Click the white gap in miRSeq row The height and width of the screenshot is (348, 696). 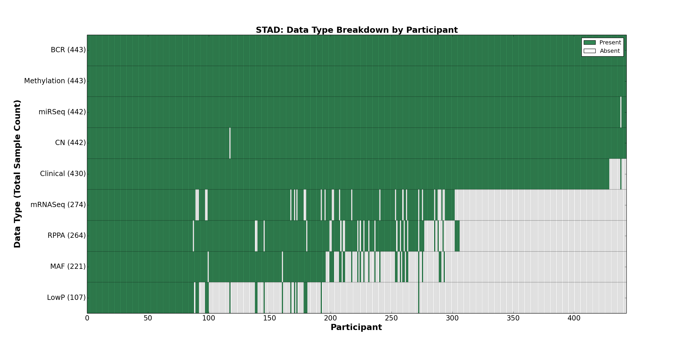[x=621, y=112]
